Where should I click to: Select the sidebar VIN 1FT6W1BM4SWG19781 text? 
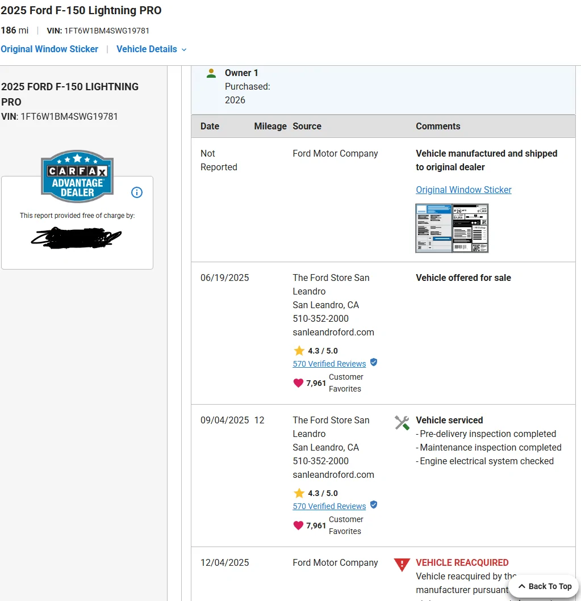tap(69, 116)
